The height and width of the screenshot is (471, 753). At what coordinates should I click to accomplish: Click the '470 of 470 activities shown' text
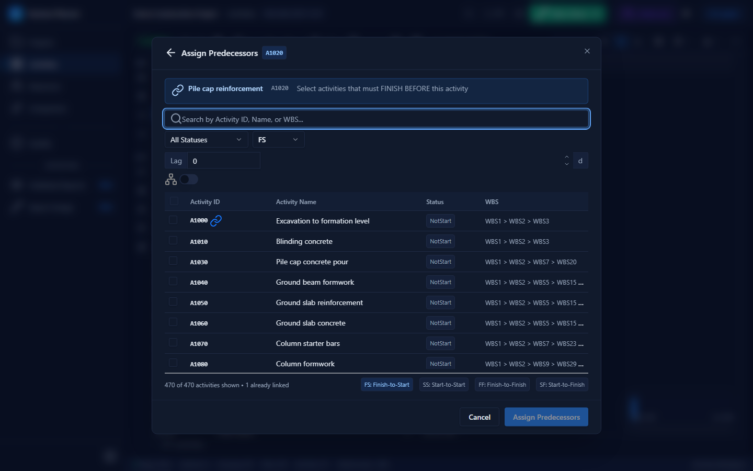(x=202, y=385)
